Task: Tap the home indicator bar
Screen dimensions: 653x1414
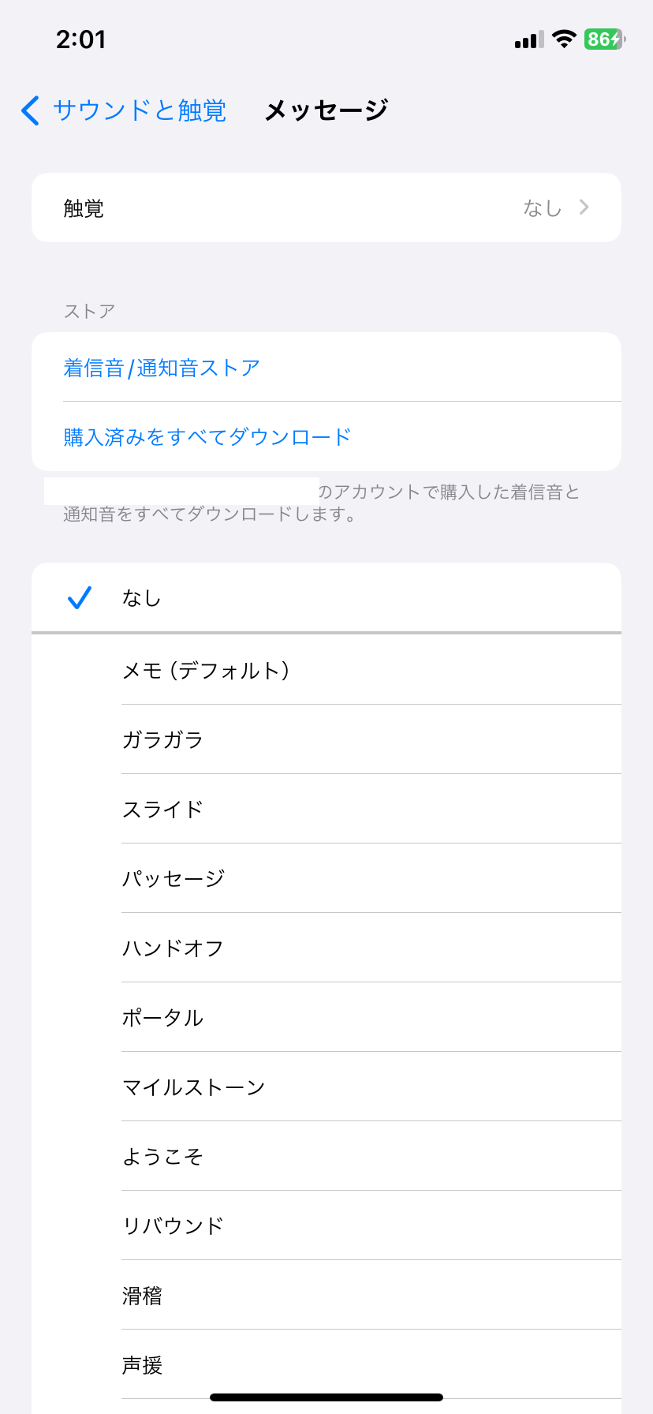Action: pos(326,1397)
